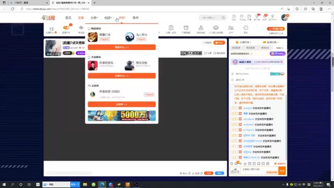The height and width of the screenshot is (188, 334).
Task: Click the warning triangle toolbar icon
Action: [201, 28]
